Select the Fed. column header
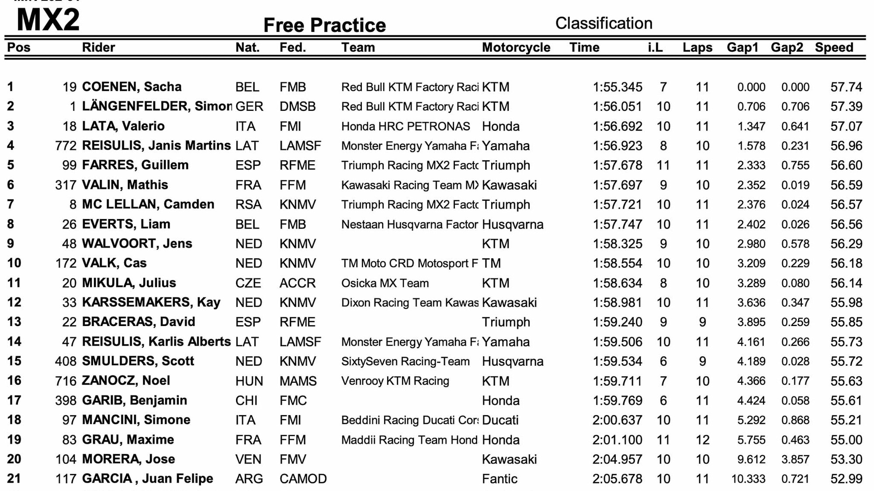Viewport: 874px width, 491px height. point(292,47)
